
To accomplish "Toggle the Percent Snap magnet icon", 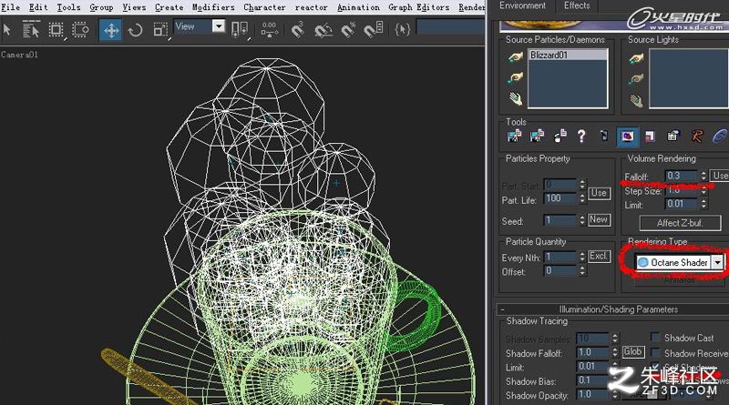I will point(348,30).
